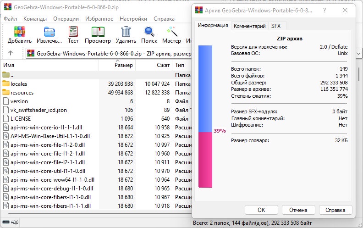Confirm with the OK button
Viewport: 363px width, 228px height.
(261, 210)
